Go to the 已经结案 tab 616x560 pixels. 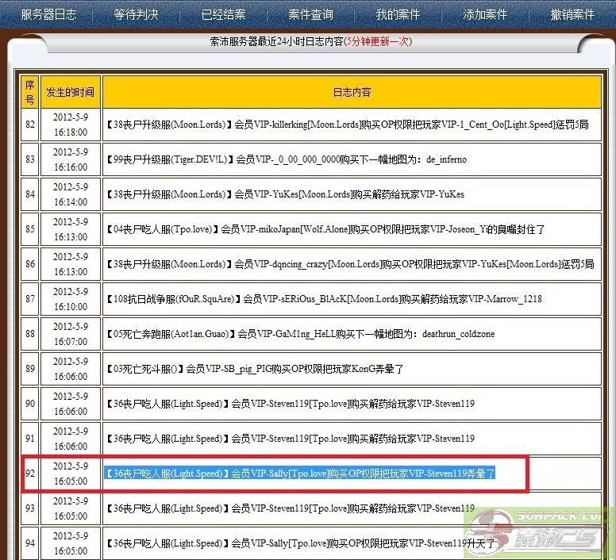coord(223,14)
